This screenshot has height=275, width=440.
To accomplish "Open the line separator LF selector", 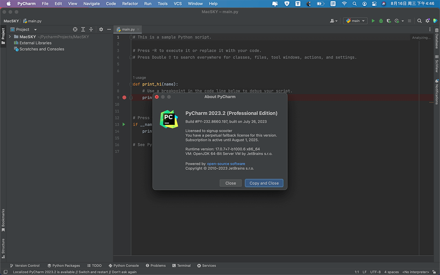I will point(364,272).
